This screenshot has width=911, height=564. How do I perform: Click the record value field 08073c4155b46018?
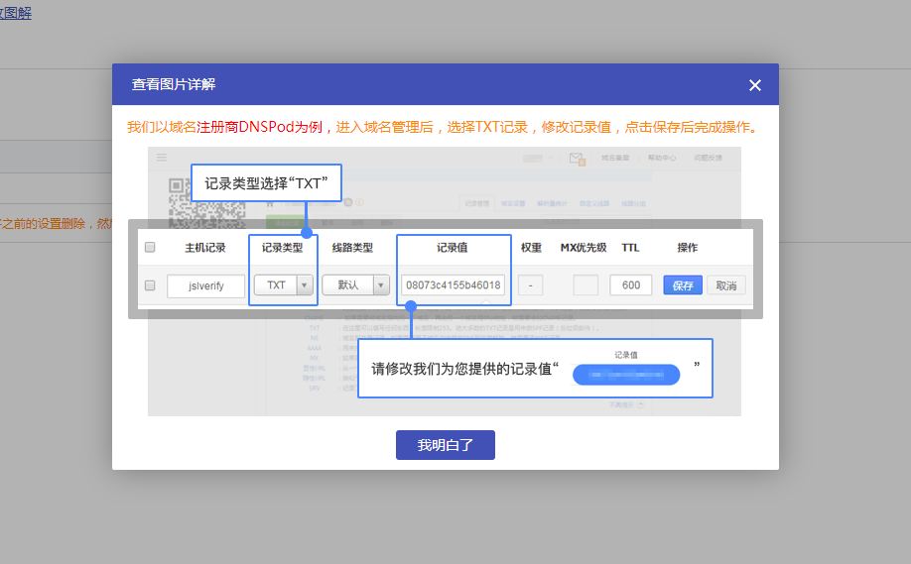454,285
